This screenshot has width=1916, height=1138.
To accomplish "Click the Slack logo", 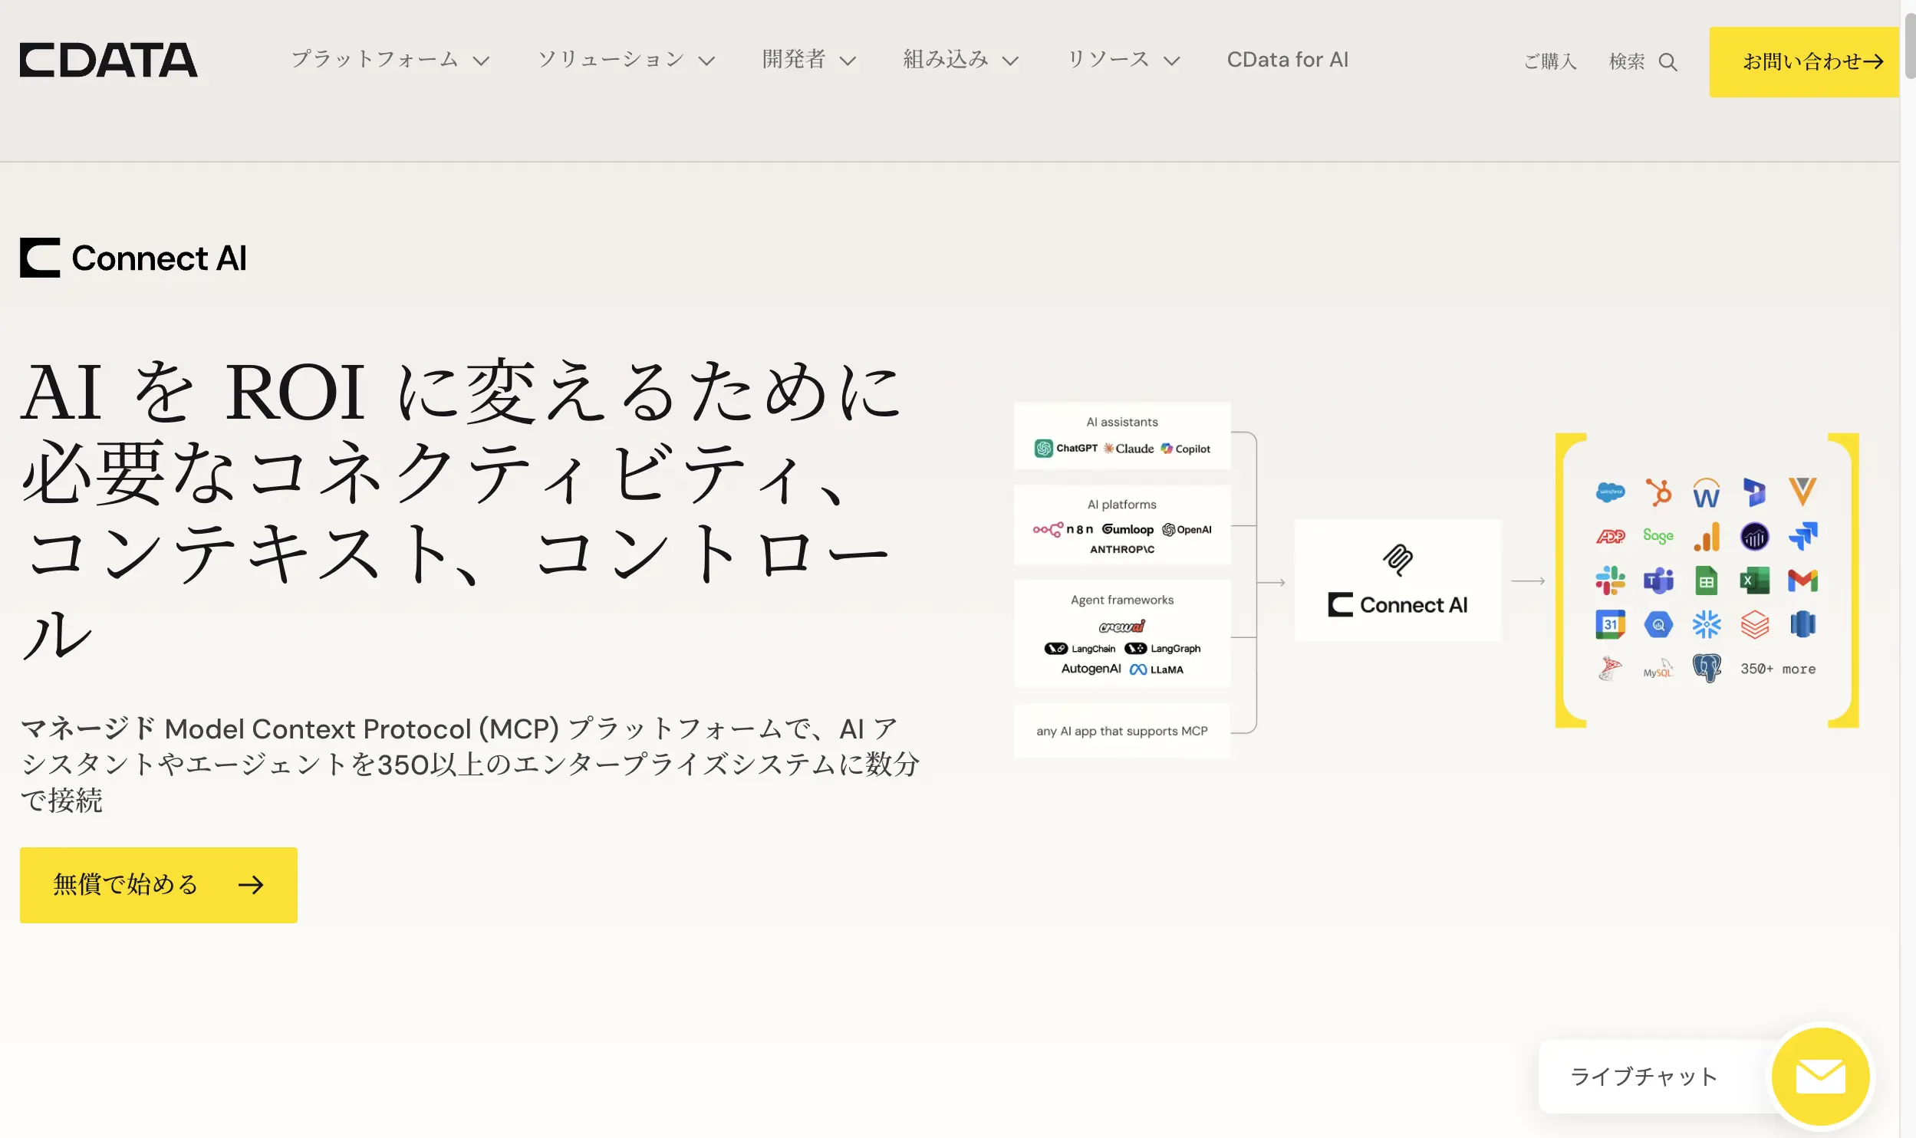I will click(x=1610, y=581).
